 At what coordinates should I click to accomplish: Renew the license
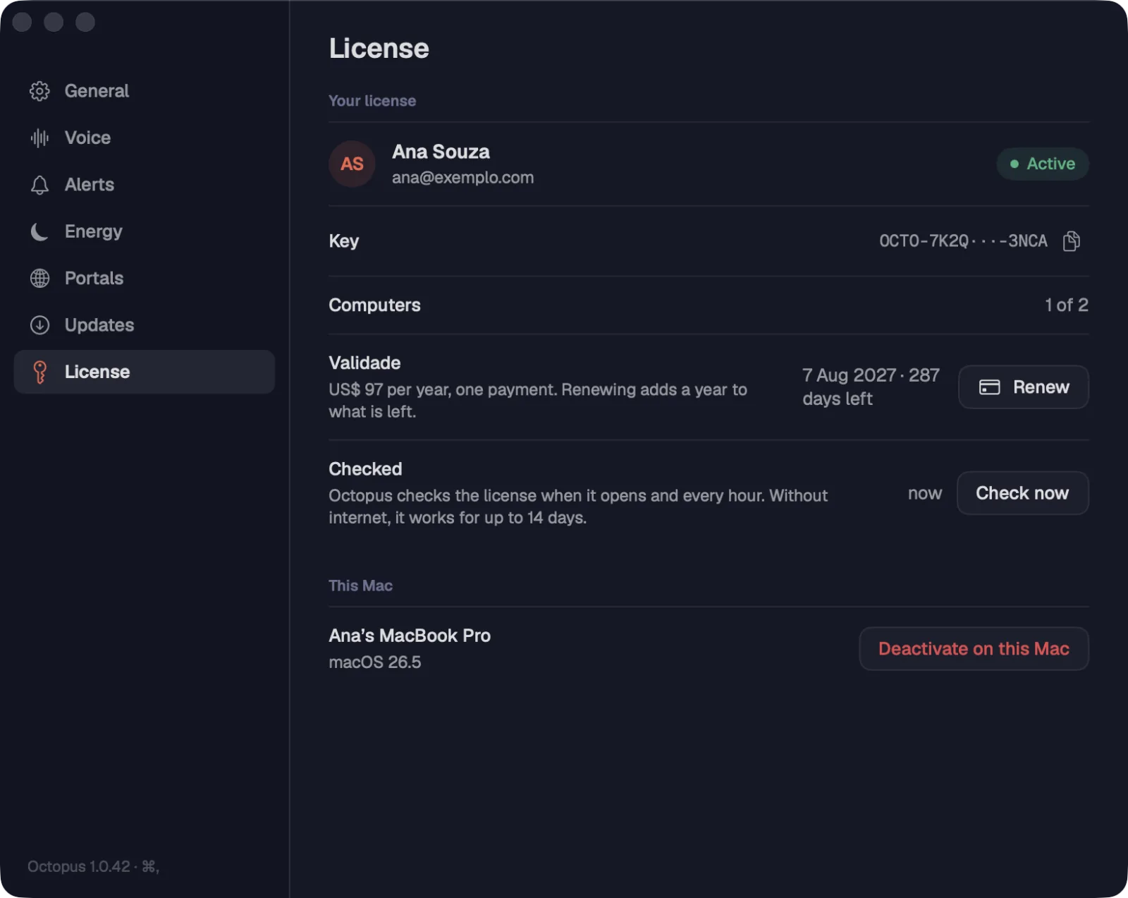[1024, 387]
